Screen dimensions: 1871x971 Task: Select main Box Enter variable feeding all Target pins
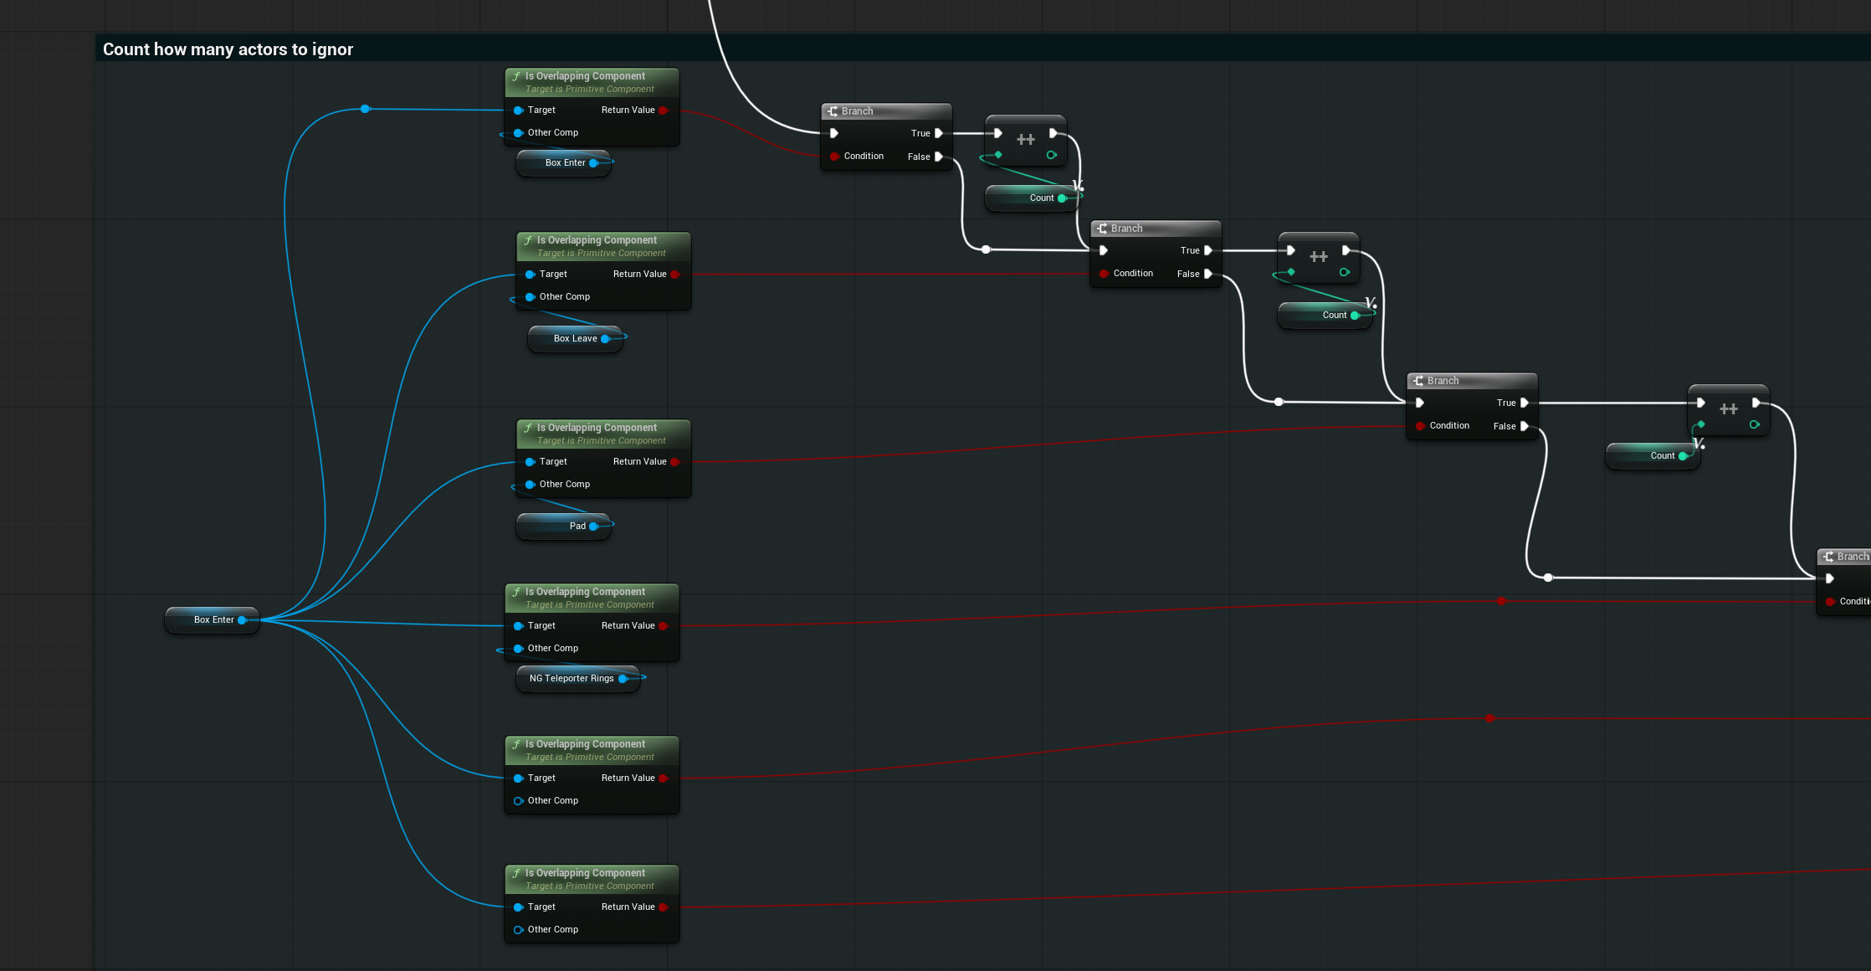213,620
